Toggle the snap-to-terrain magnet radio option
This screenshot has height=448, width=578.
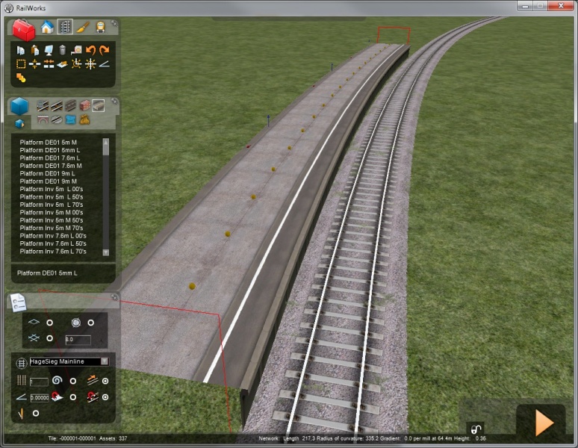(73, 397)
